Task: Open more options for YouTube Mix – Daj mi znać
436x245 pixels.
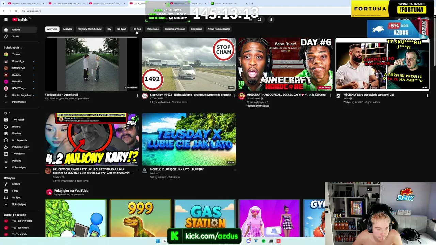Action: click(x=137, y=95)
